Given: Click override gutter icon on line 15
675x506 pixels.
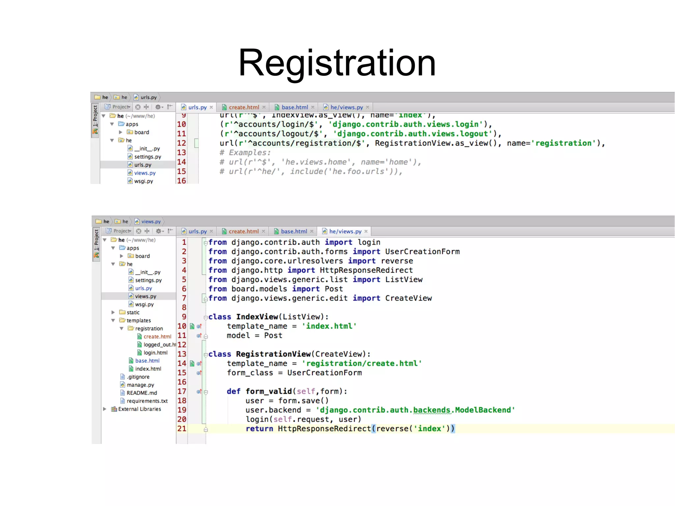Looking at the screenshot, I should point(199,373).
